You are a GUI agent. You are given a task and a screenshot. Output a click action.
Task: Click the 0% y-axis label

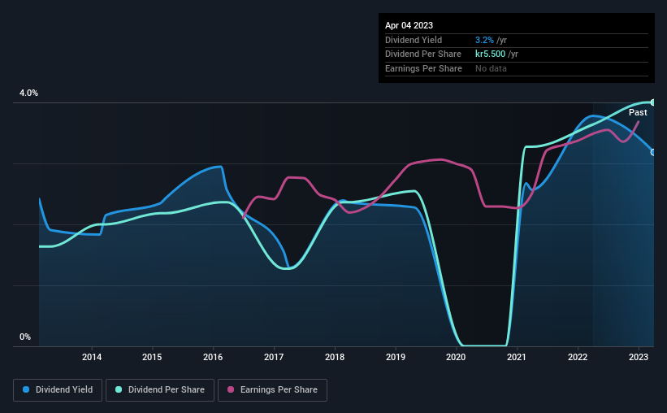(x=25, y=337)
